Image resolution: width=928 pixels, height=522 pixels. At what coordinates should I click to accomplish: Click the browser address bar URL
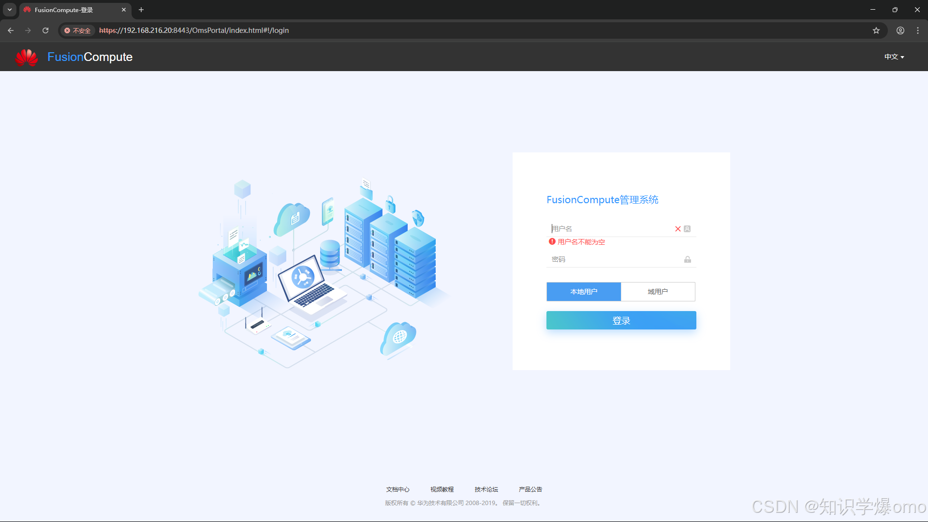point(194,30)
